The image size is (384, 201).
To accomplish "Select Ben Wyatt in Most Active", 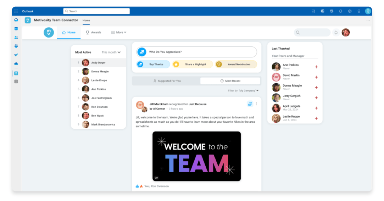I will (x=99, y=116).
